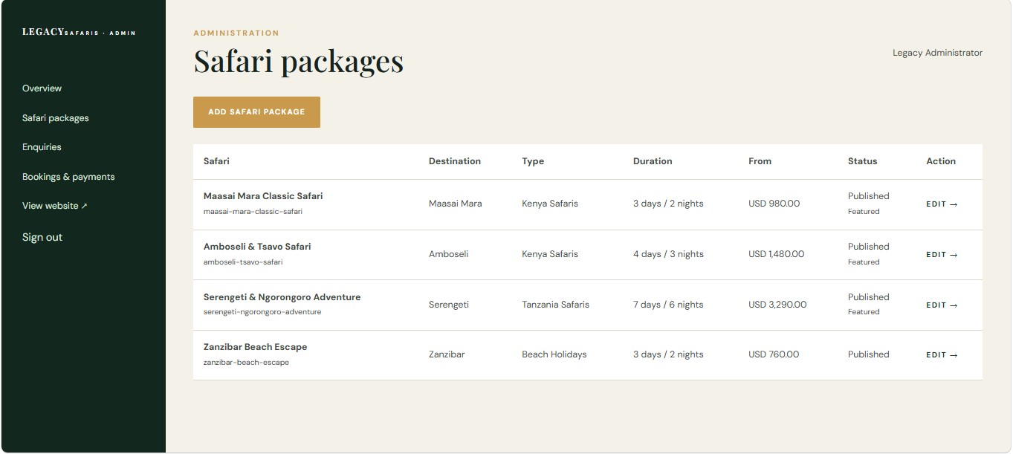Click the From column header
This screenshot has height=454, width=1013.
760,161
